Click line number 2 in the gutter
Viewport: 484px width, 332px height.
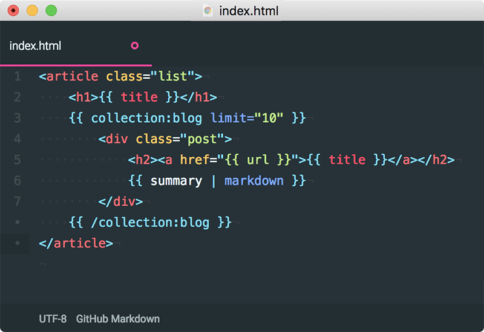pyautogui.click(x=18, y=97)
